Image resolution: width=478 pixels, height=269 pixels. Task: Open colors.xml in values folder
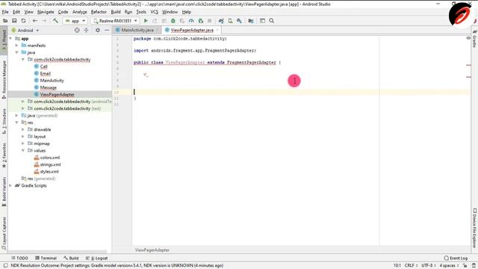coord(50,158)
